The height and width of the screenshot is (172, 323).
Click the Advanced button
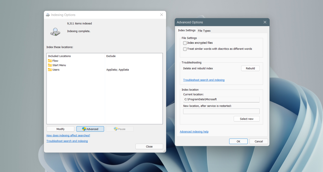[x=90, y=129]
